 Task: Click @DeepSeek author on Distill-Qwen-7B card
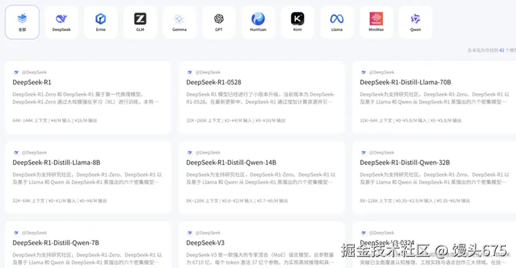coord(34,233)
